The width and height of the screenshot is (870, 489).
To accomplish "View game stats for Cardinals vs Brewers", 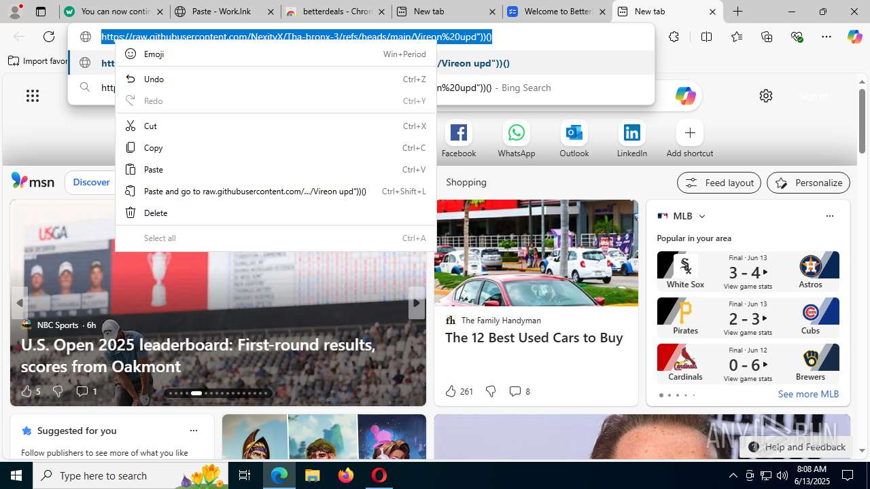I will (748, 379).
